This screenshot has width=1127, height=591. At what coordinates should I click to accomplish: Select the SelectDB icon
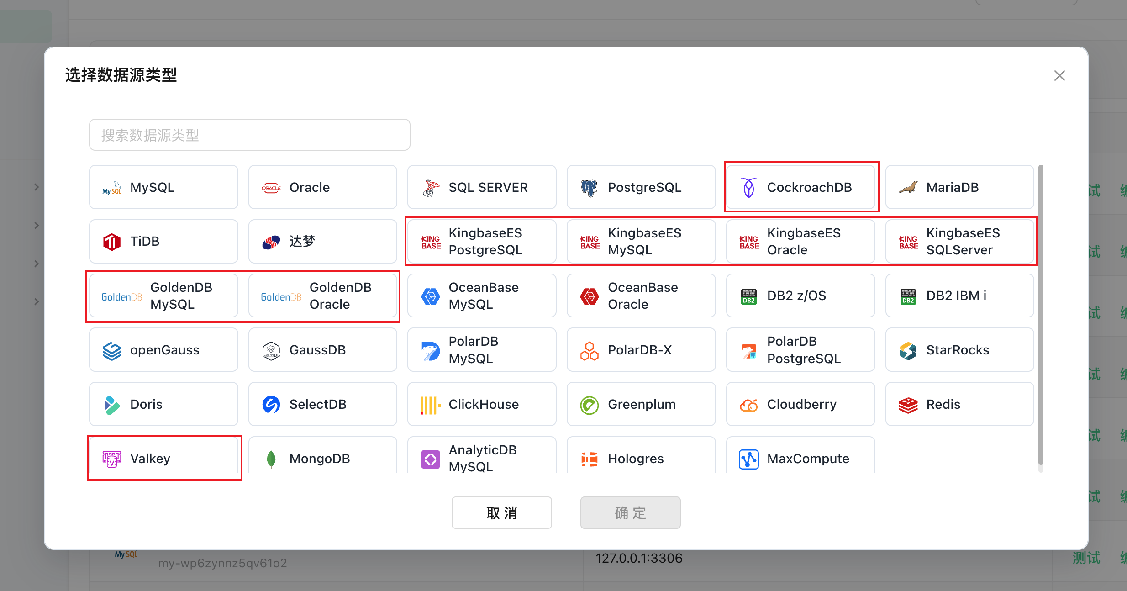pyautogui.click(x=271, y=405)
